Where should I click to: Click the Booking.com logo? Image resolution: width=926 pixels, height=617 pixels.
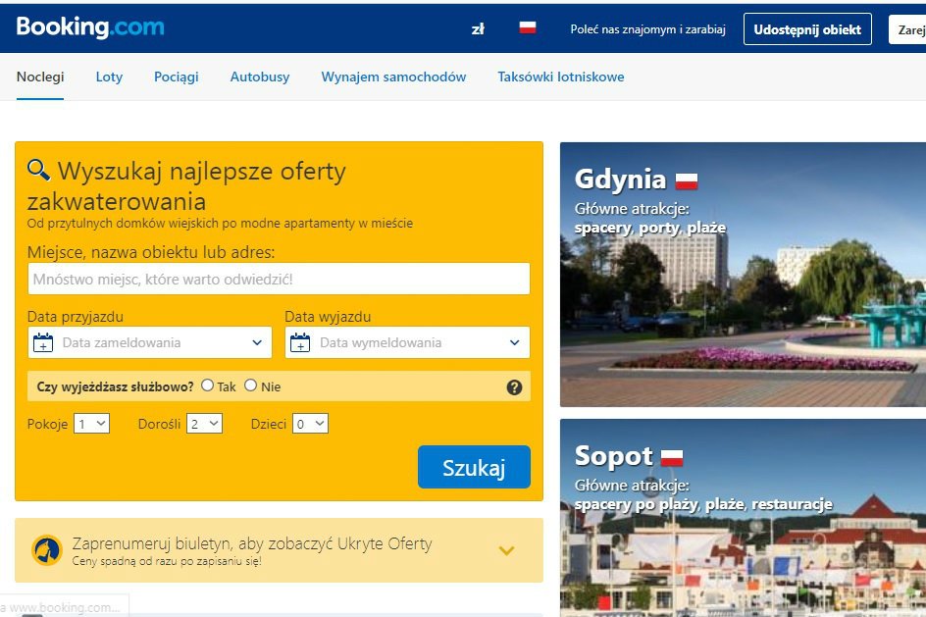pos(89,27)
